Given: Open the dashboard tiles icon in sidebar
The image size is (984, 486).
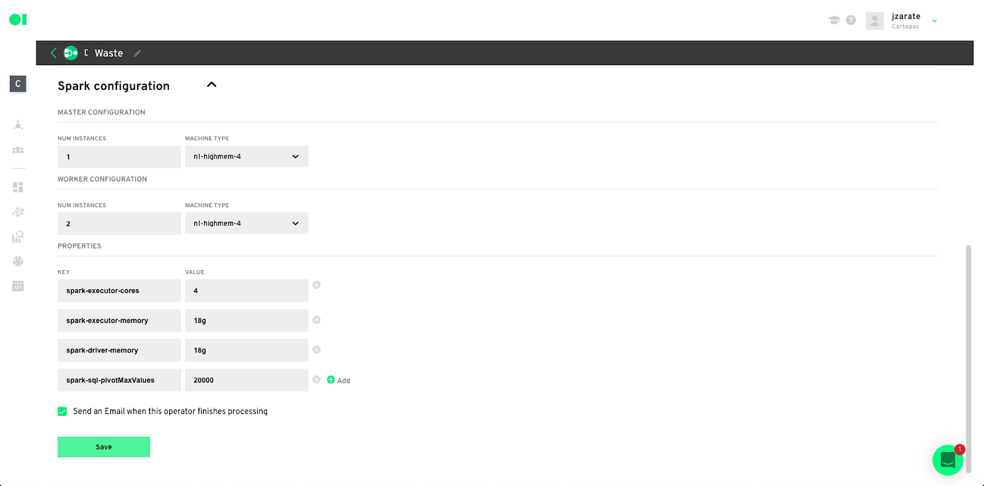Looking at the screenshot, I should tap(18, 187).
